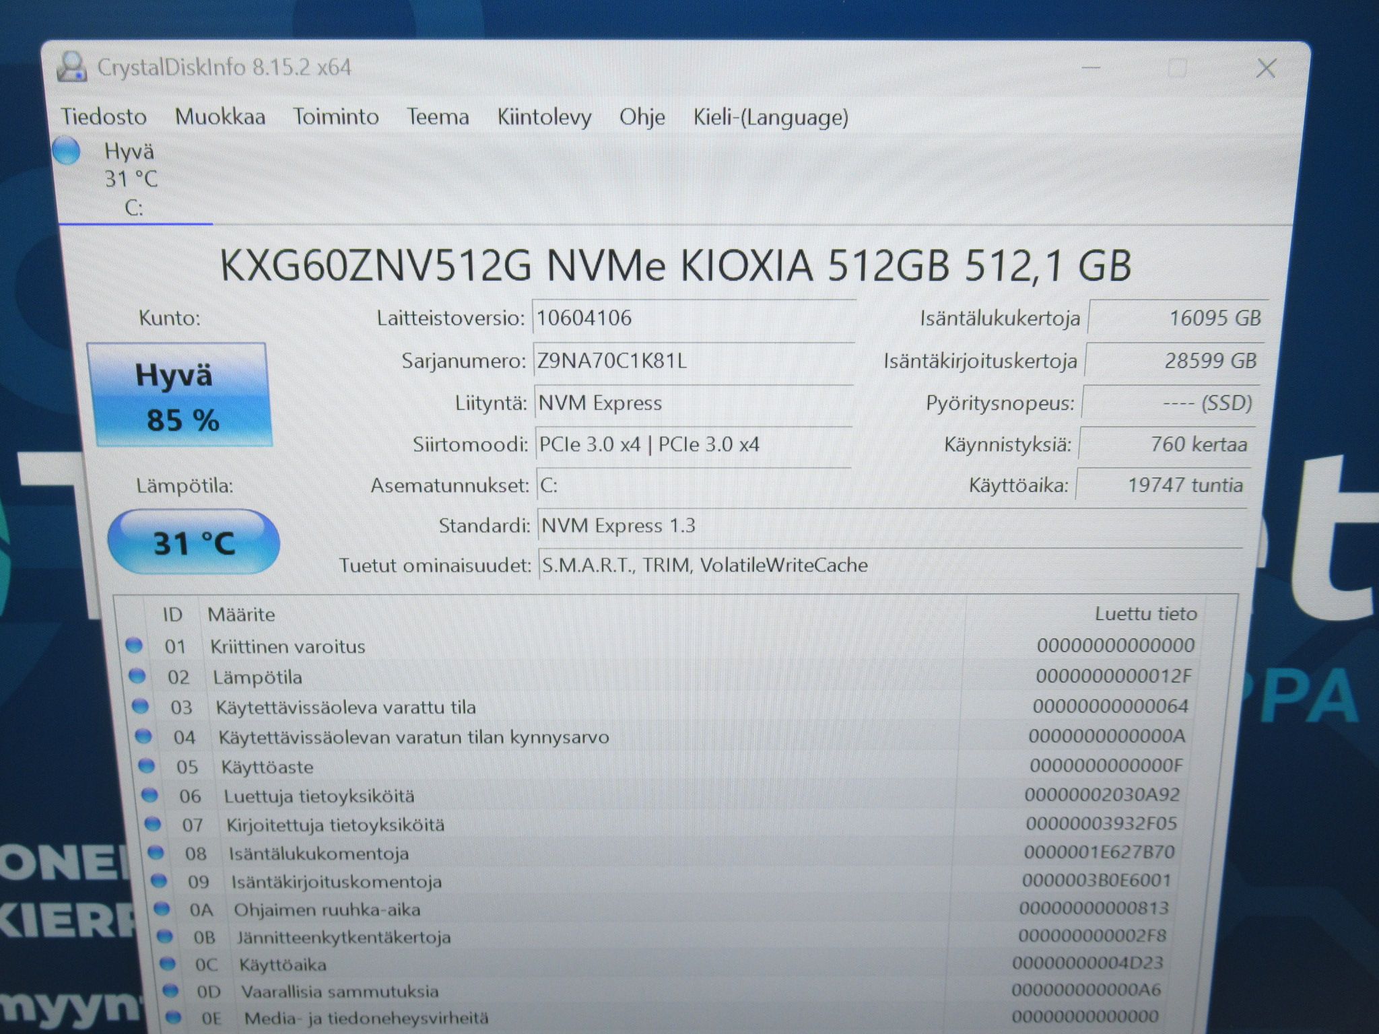Image resolution: width=1379 pixels, height=1034 pixels.
Task: Click the Laitteistoversio field 10604106
Action: pyautogui.click(x=694, y=318)
